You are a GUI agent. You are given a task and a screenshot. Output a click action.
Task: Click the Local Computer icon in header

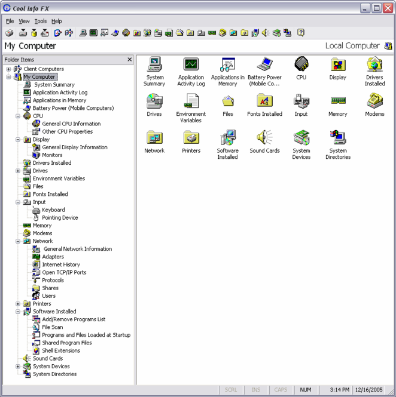388,46
